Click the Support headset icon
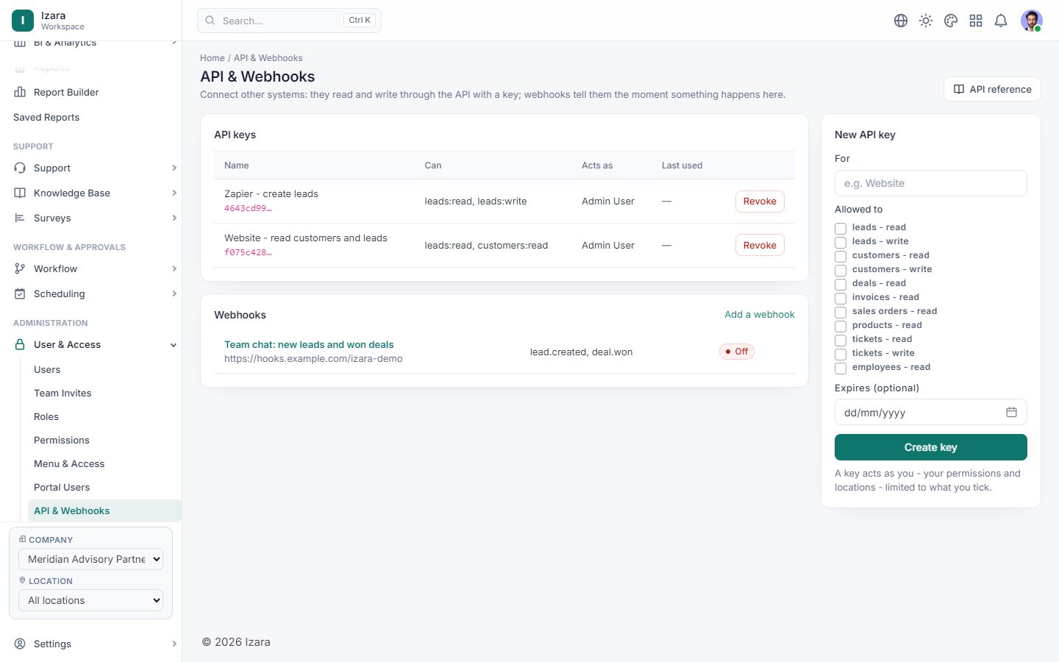This screenshot has height=662, width=1059. coord(20,168)
